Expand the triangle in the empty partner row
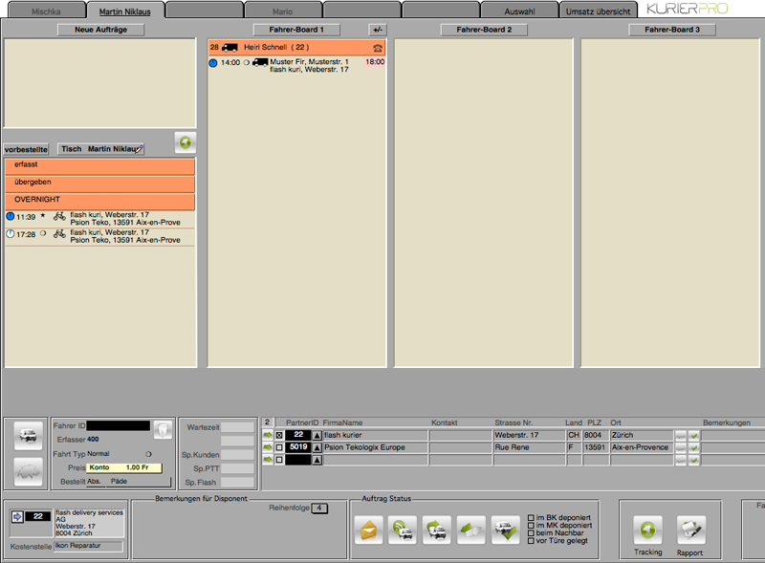765x563 pixels. [x=317, y=460]
